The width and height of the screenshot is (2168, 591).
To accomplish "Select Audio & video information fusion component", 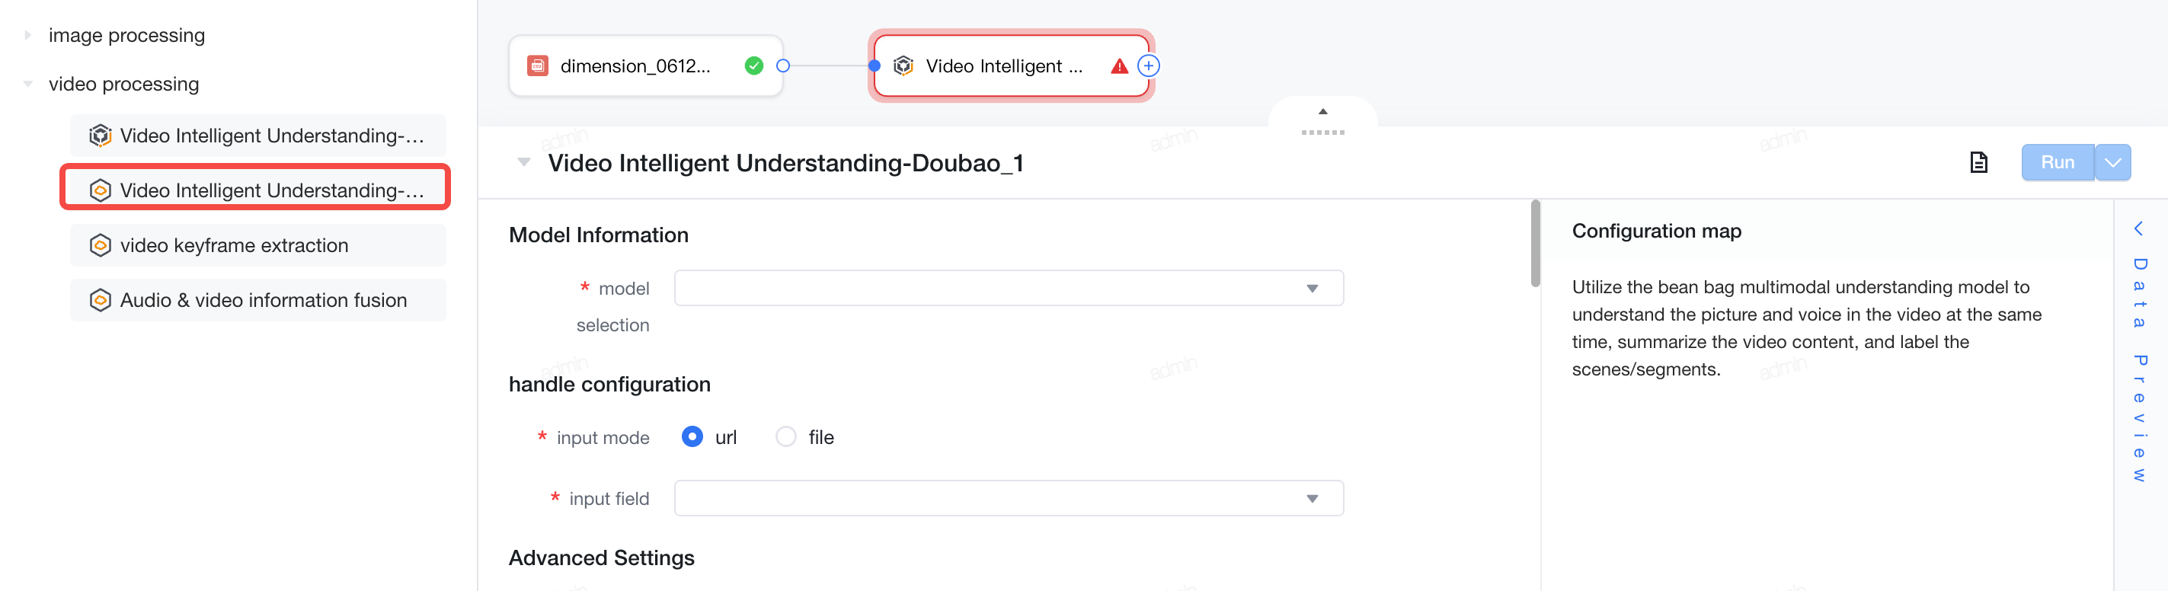I will pyautogui.click(x=257, y=300).
